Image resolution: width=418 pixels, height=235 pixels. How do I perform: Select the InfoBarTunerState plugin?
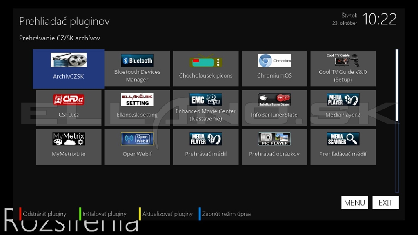coord(274,108)
